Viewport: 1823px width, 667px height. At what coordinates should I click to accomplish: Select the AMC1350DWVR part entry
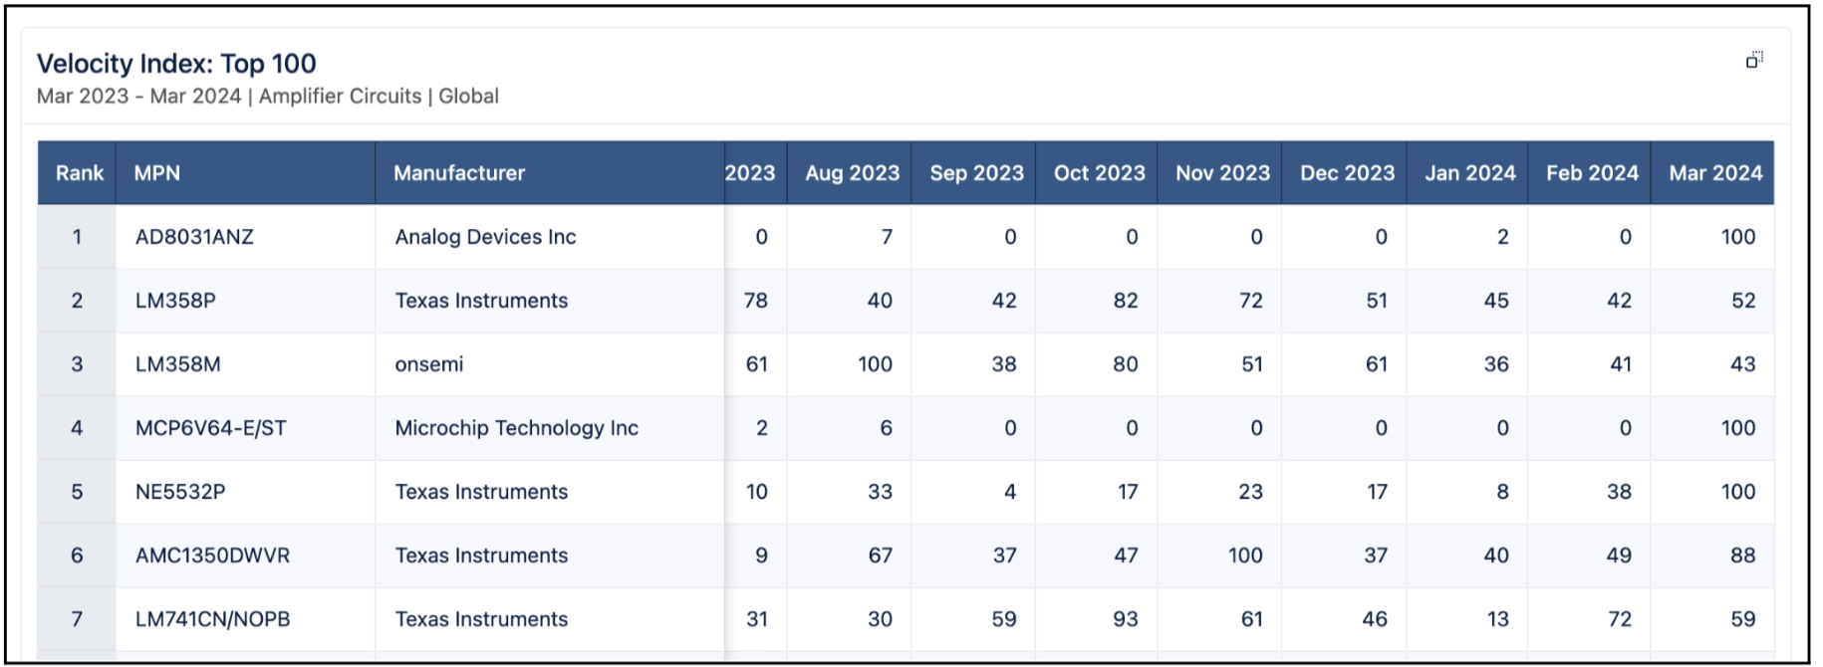tap(212, 556)
